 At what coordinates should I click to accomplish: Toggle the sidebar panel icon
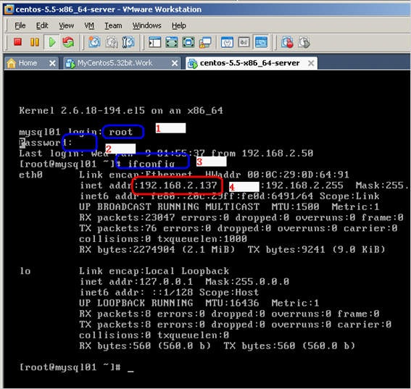coord(154,42)
